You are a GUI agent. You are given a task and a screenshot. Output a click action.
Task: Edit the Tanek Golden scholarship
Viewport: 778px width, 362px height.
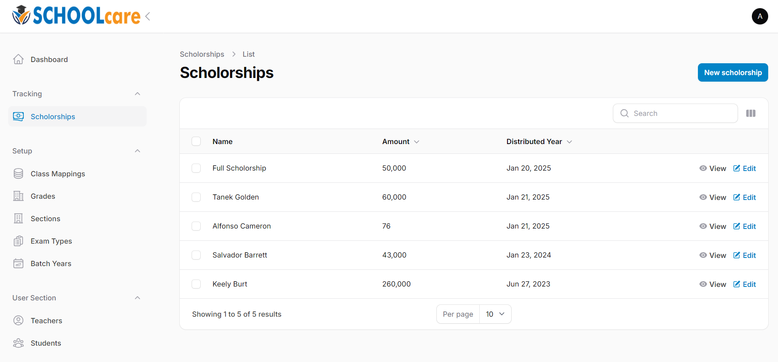tap(744, 198)
